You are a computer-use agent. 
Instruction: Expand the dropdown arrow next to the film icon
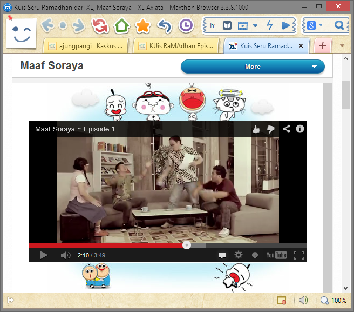(255, 25)
